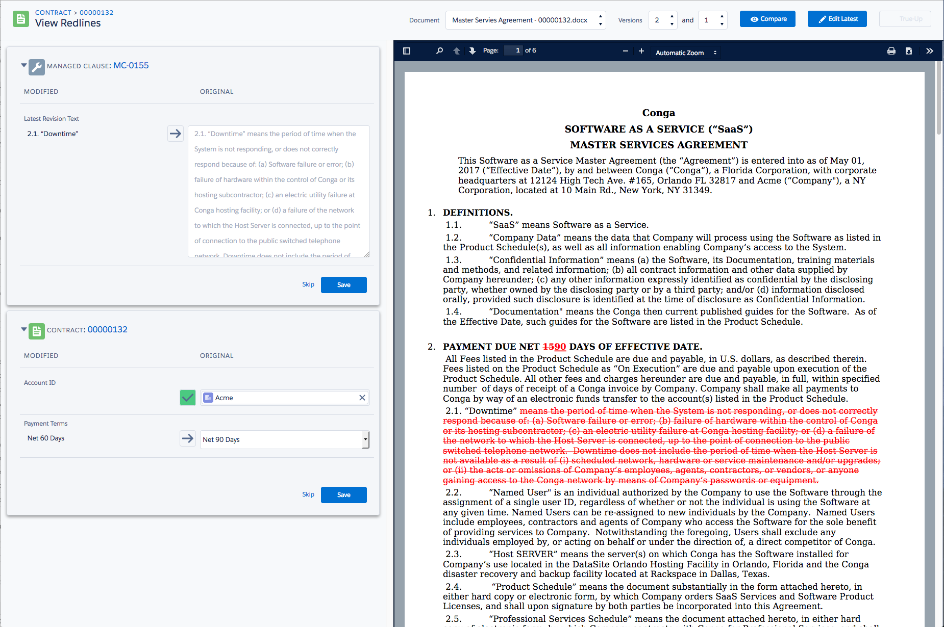Screen dimensions: 944x627
Task: Zoom out with the minus icon
Action: click(x=625, y=51)
